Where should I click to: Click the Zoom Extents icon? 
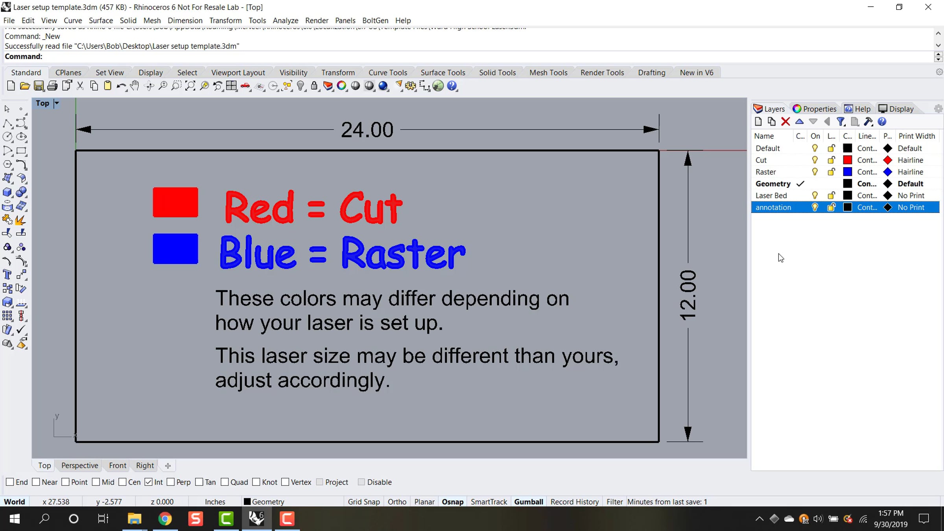click(190, 86)
